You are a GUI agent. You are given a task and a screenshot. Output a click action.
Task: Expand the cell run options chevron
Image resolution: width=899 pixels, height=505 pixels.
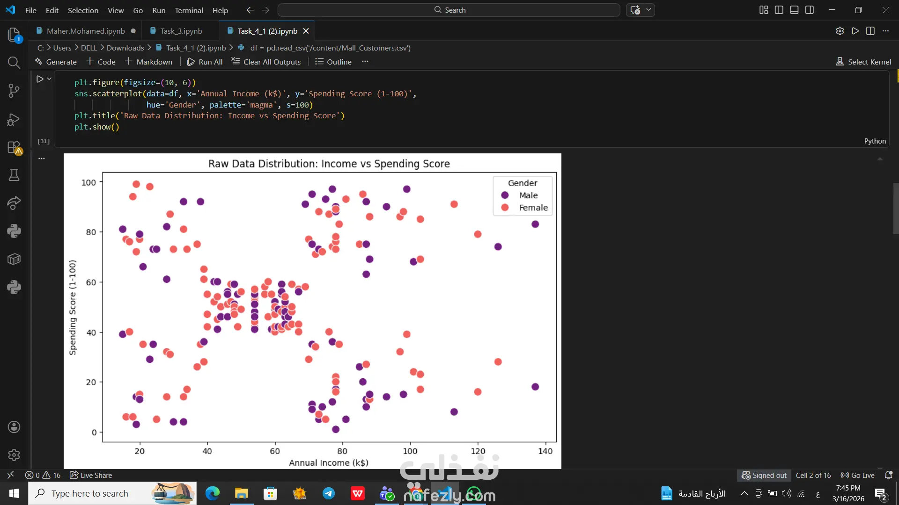pyautogui.click(x=49, y=79)
